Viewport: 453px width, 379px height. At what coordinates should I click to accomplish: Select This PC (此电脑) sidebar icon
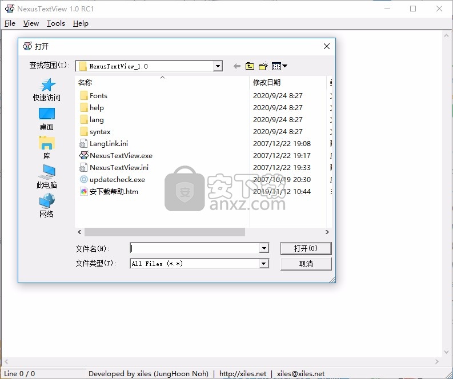(x=47, y=176)
